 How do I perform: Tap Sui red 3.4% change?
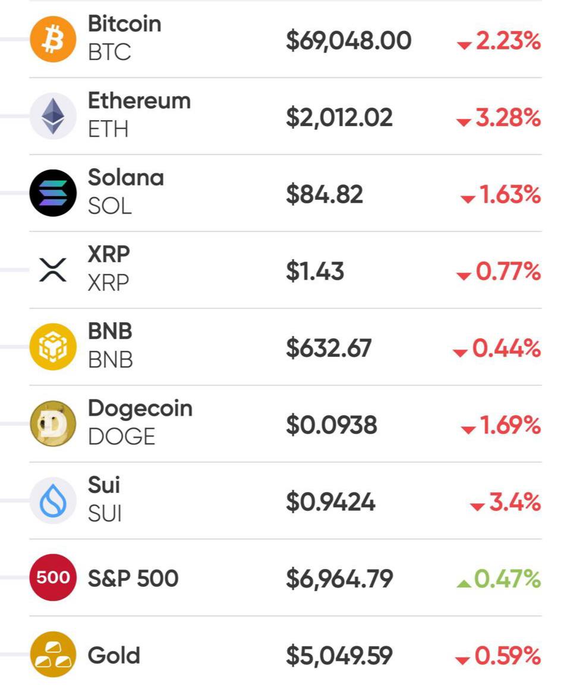506,502
